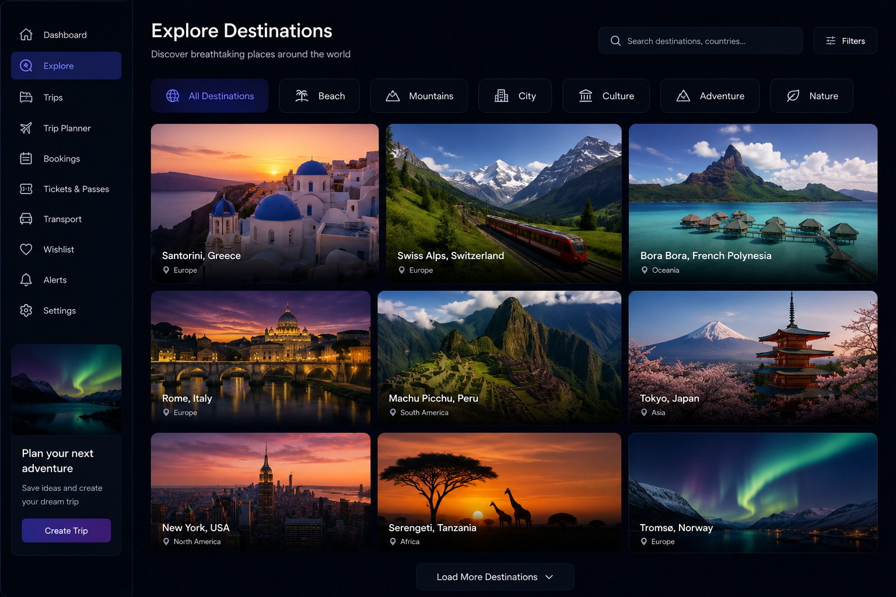Click the Tickets & Passes ticket icon
Viewport: 896px width, 597px height.
coord(26,189)
